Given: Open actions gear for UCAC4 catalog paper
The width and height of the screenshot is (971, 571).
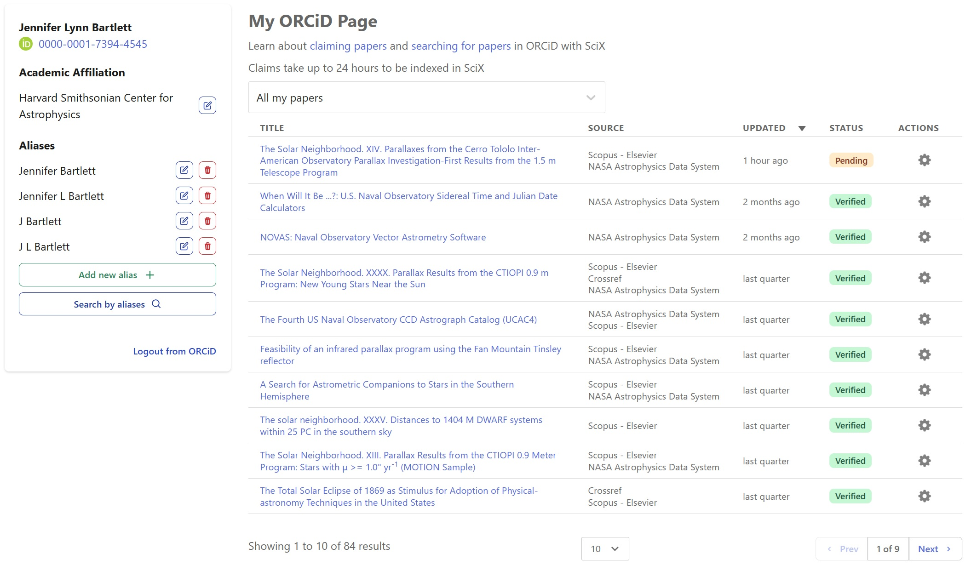Looking at the screenshot, I should tap(924, 319).
